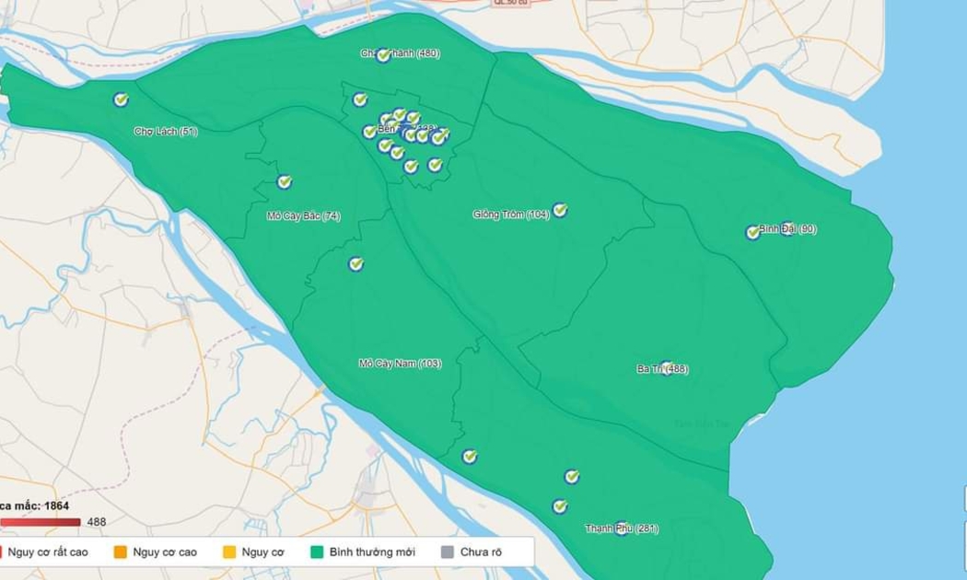The height and width of the screenshot is (580, 967).
Task: Select the marker hidden behind Bình Đại label text
Action: [x=786, y=228]
